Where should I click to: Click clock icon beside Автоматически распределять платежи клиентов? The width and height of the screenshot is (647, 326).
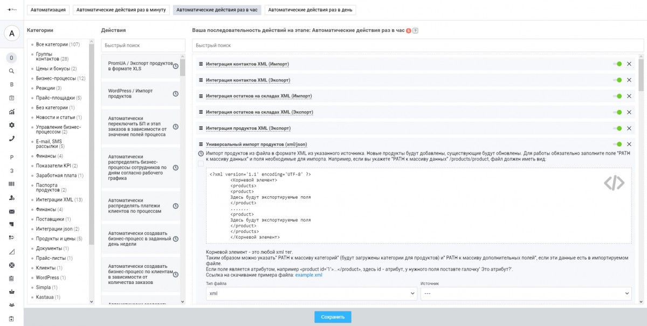coord(176,206)
